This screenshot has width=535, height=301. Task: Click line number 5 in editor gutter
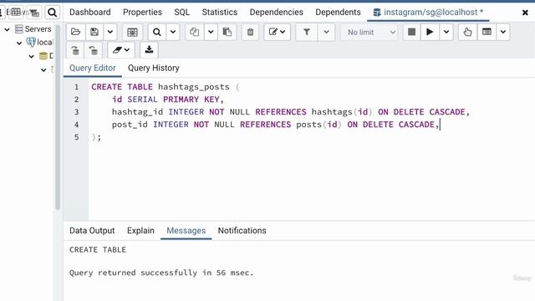coord(76,137)
